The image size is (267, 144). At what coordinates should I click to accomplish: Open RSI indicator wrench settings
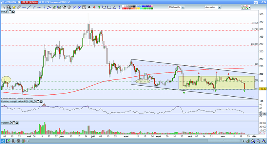[35, 101]
